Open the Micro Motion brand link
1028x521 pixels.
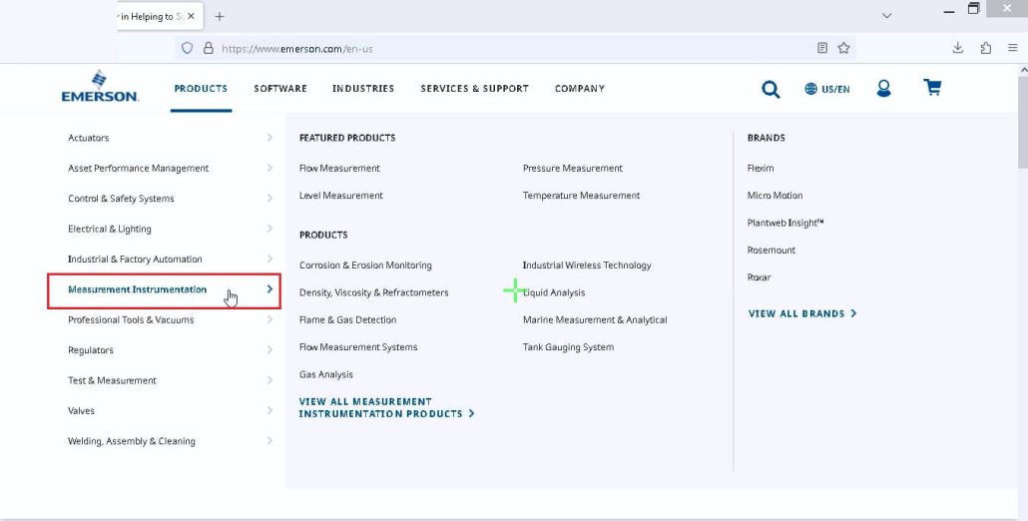click(x=774, y=196)
